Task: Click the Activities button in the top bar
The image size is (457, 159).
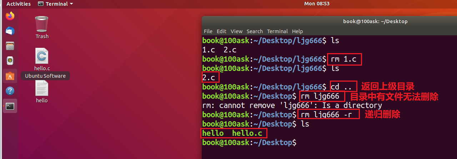Action: 19,4
